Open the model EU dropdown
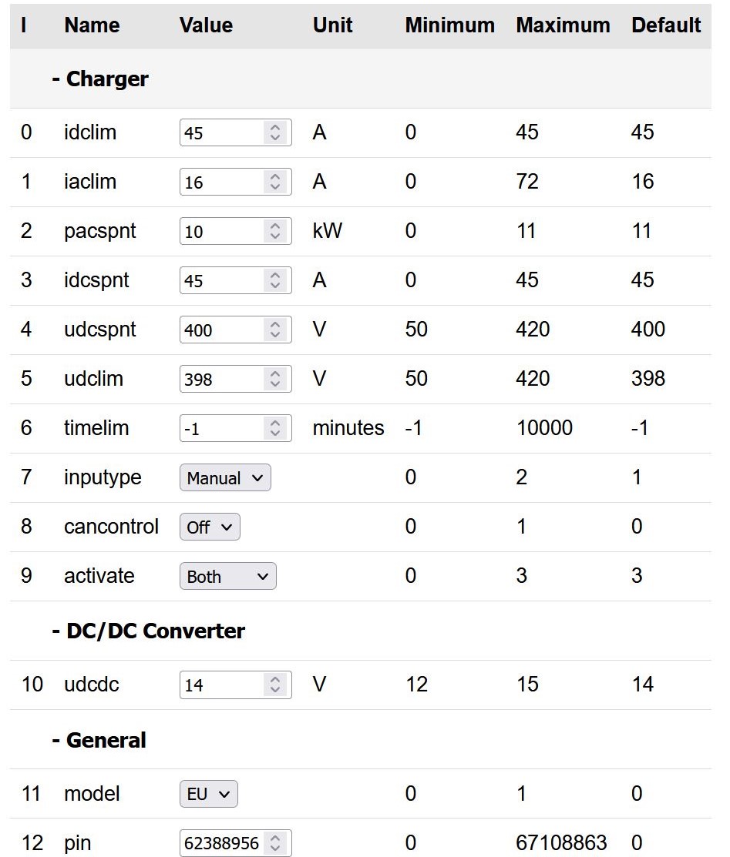 pyautogui.click(x=208, y=793)
